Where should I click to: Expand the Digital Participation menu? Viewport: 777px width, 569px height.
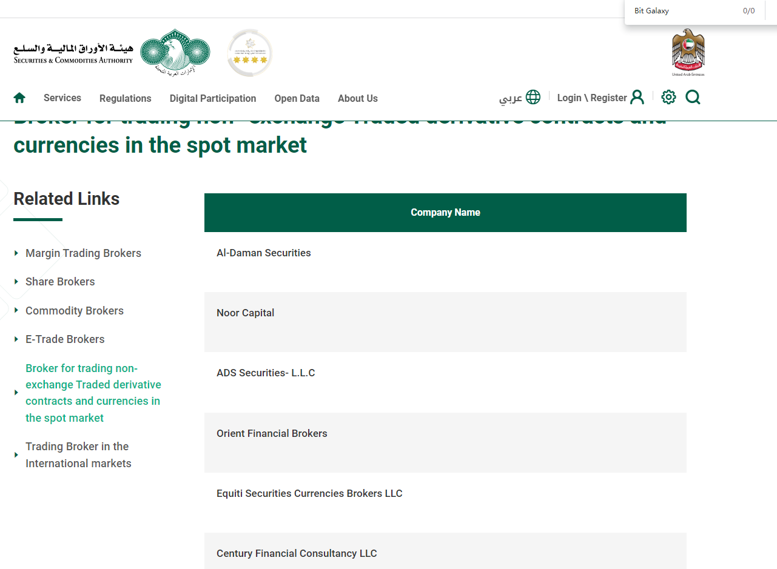click(212, 98)
